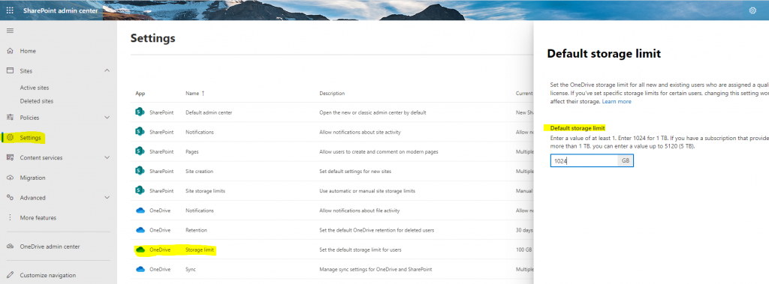Click 'Open the new or classic admin center by default'
This screenshot has height=284, width=769.
[372, 112]
